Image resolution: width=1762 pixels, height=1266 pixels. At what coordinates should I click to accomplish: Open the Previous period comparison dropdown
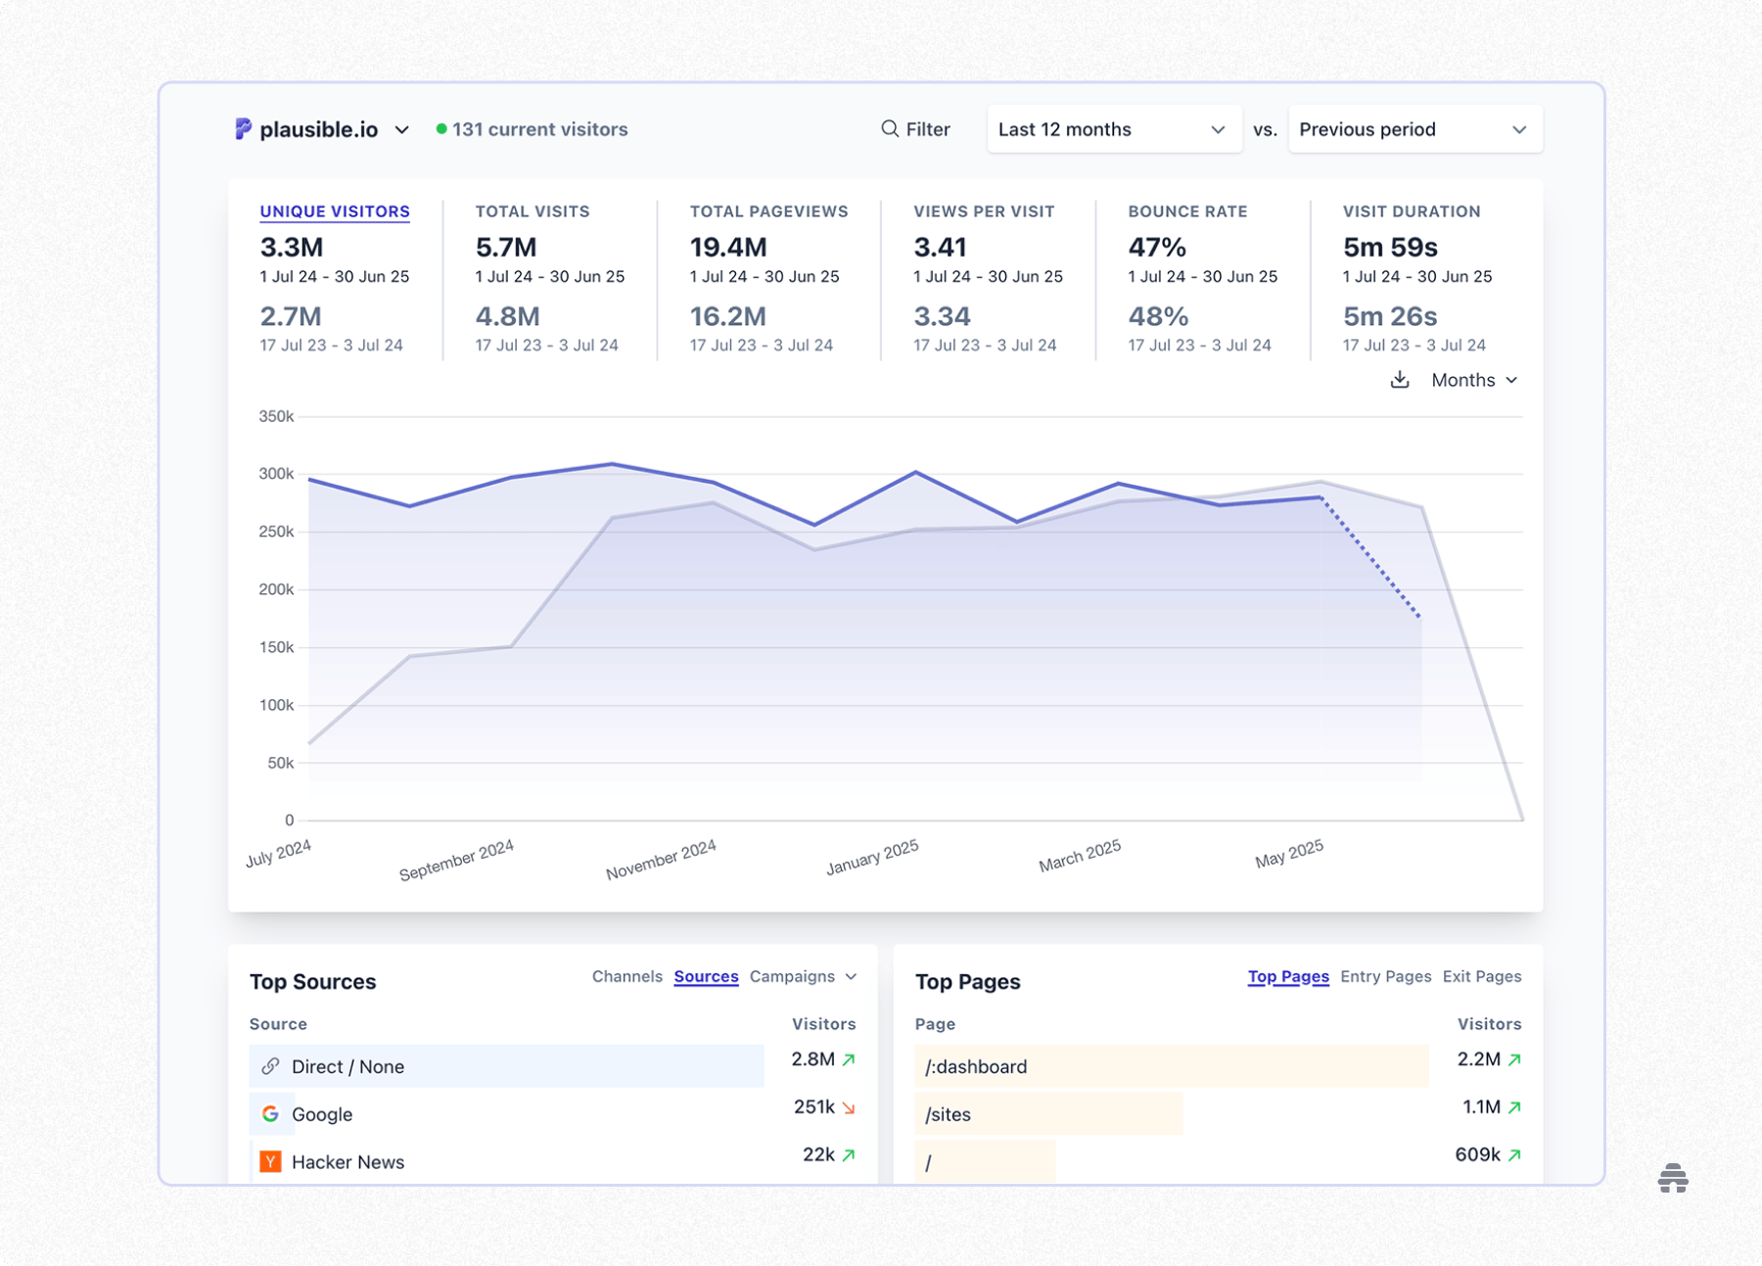[x=1414, y=128]
